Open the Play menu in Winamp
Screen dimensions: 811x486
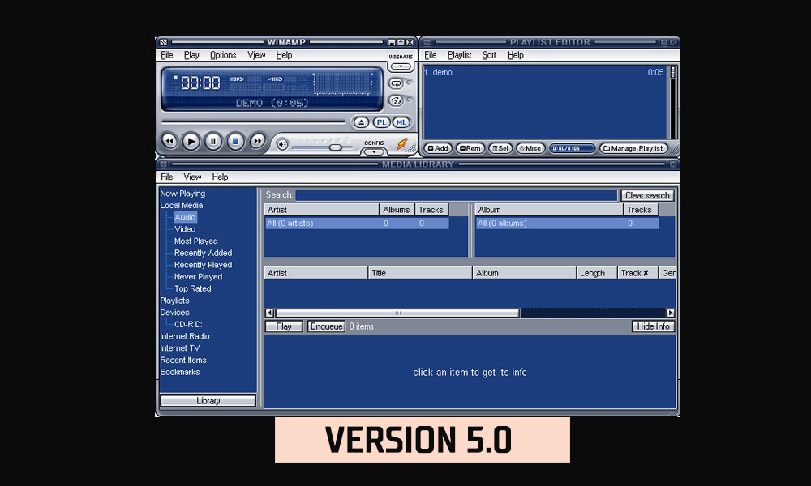coord(191,55)
